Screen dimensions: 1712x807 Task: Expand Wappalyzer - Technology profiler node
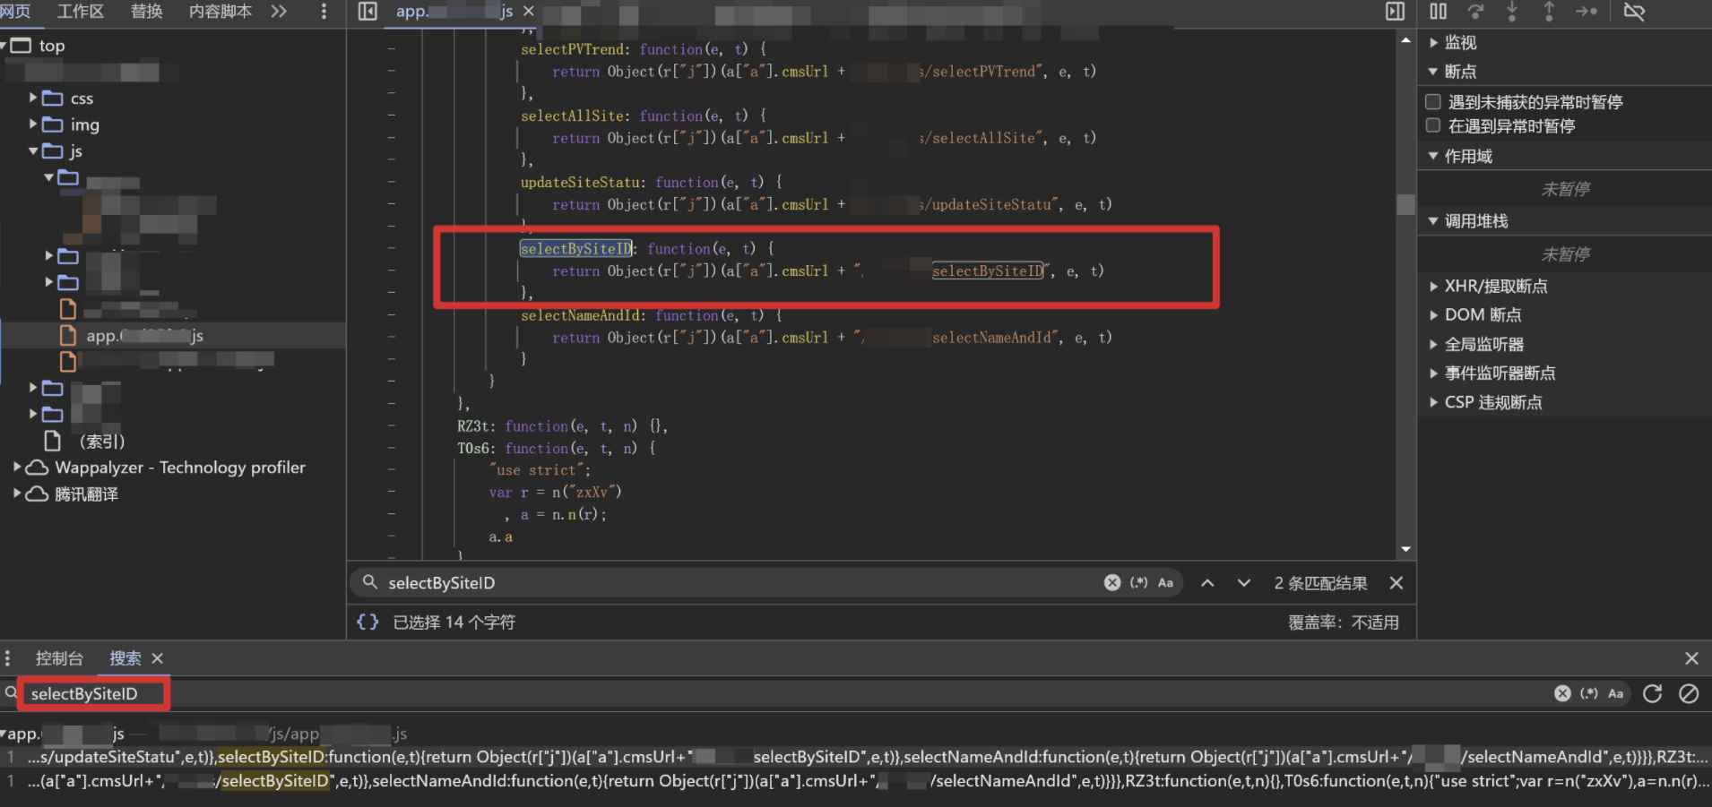point(17,468)
